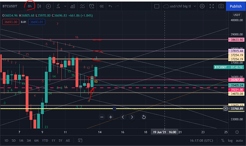Click the sell price 36693.00 button
246x146 pixels.
click(11, 22)
